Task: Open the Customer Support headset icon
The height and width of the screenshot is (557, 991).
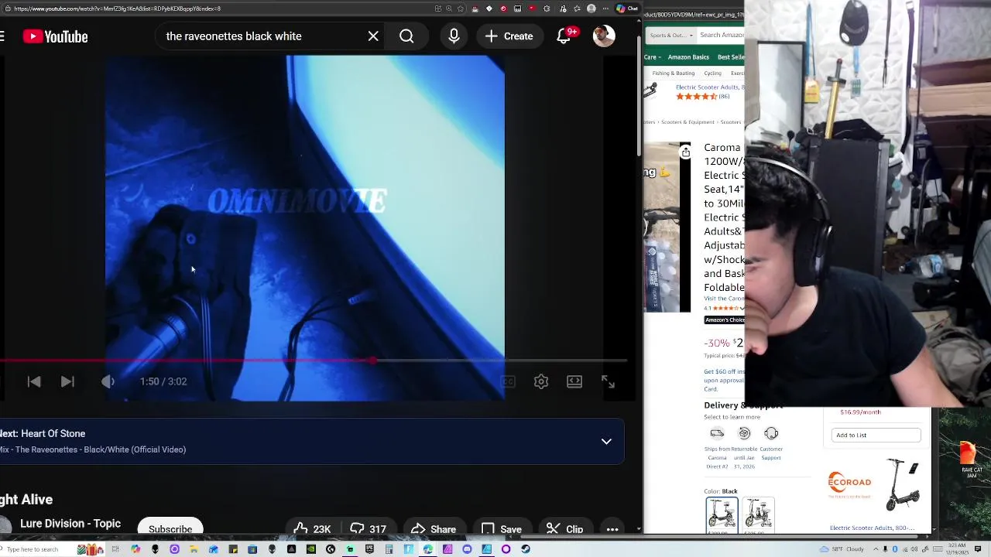Action: coord(771,433)
